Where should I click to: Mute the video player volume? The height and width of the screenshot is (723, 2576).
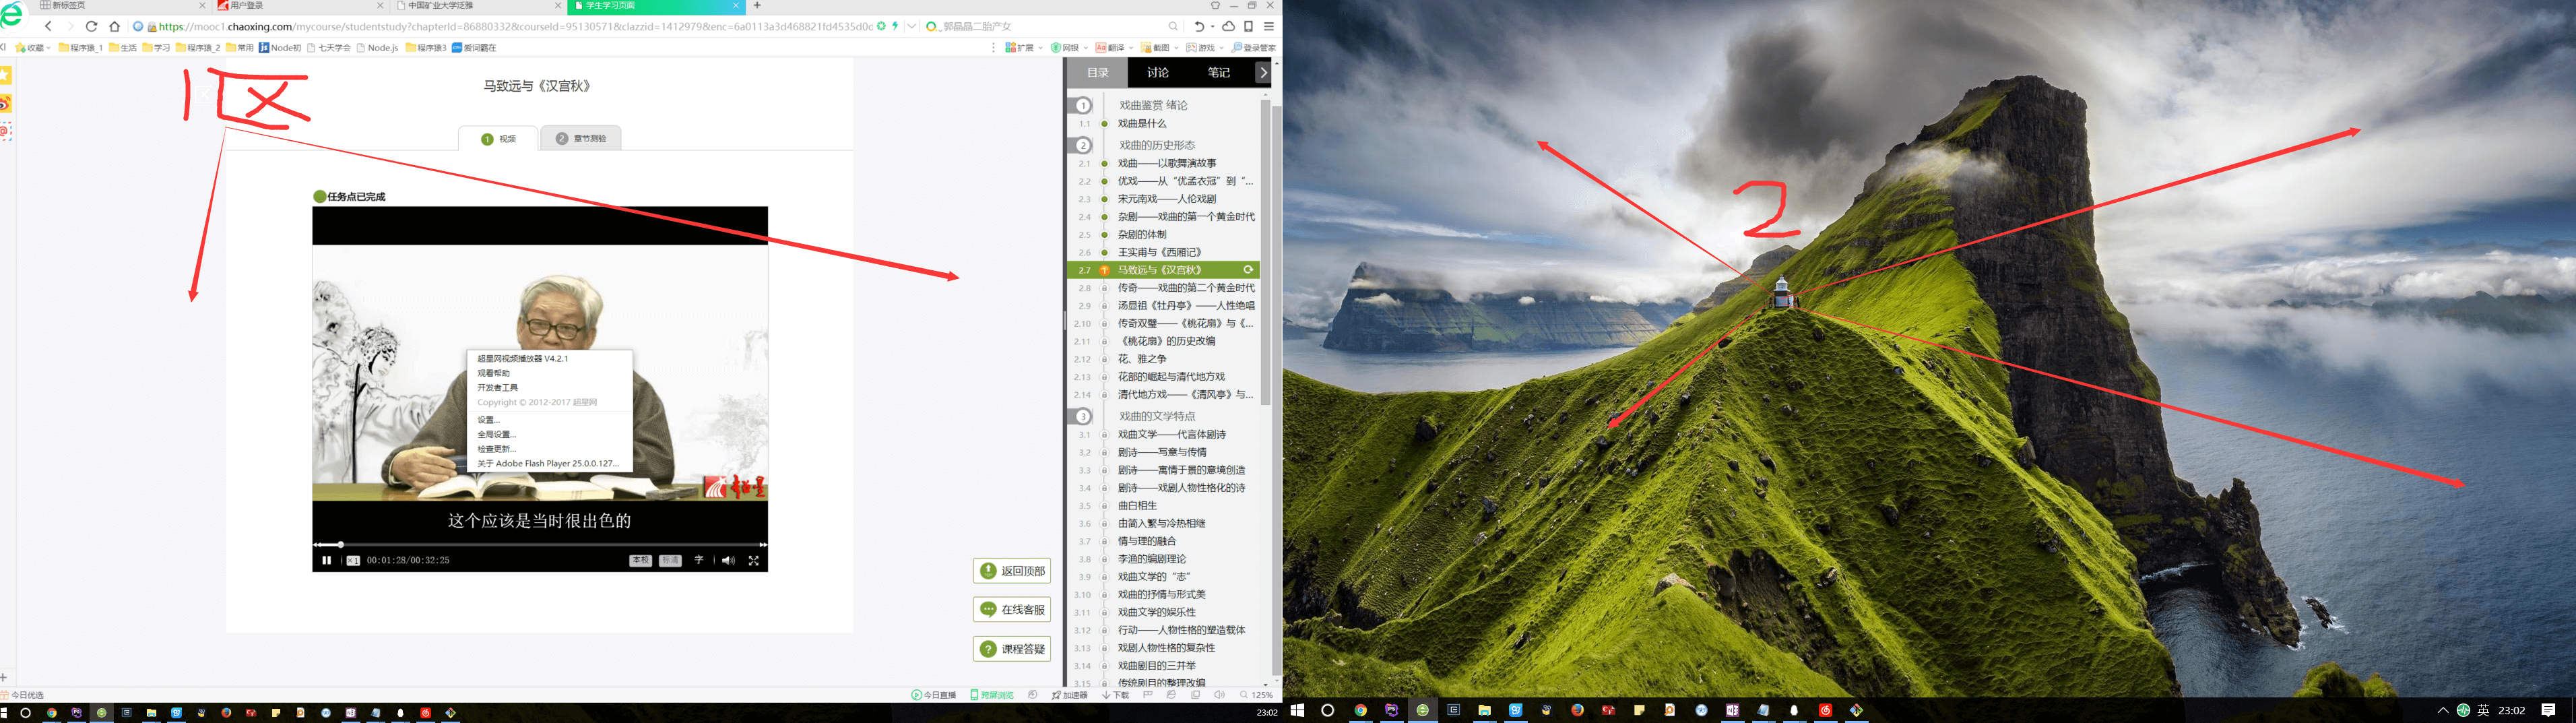pos(728,561)
